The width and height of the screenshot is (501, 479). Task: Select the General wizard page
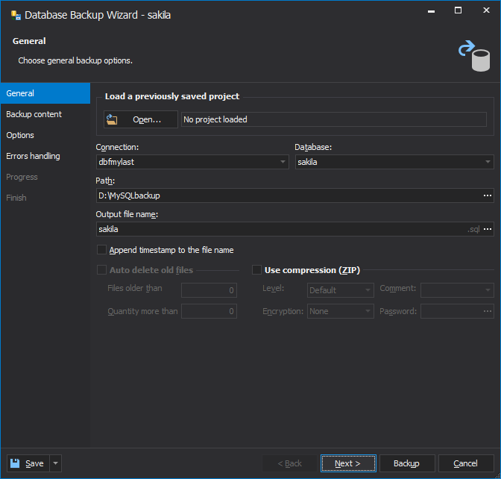pyautogui.click(x=45, y=93)
